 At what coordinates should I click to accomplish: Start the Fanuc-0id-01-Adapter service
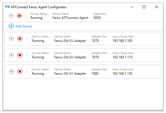point(12,39)
